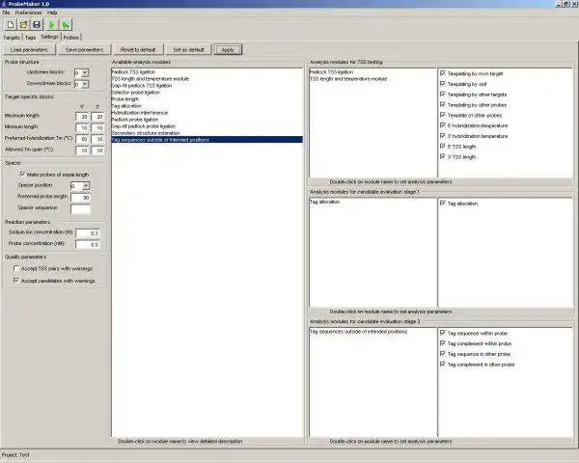This screenshot has width=579, height=463.
Task: Uncheck Templating by own target
Action: 443,73
